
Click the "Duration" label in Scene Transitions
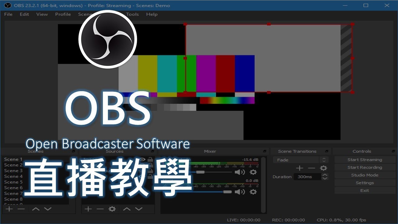point(282,177)
